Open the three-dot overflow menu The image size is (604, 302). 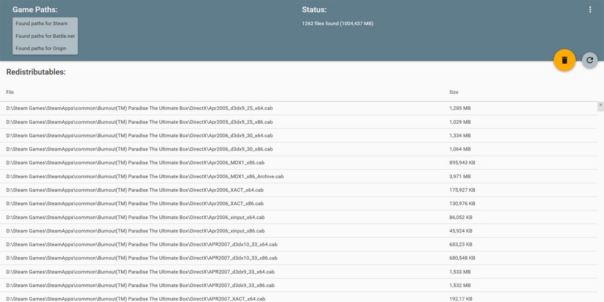point(590,9)
